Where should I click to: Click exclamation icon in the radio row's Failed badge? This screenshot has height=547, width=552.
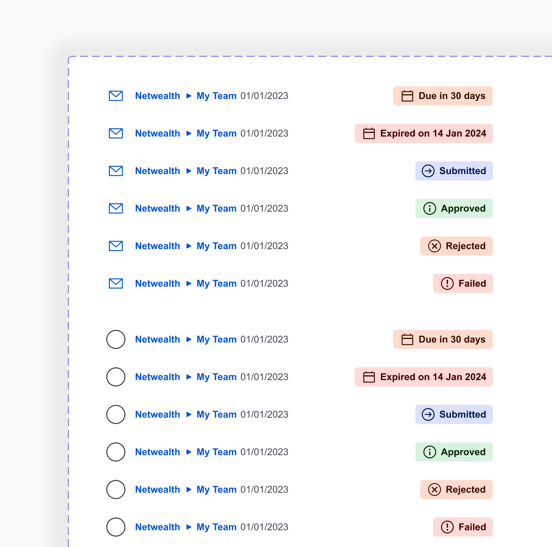[x=447, y=527]
